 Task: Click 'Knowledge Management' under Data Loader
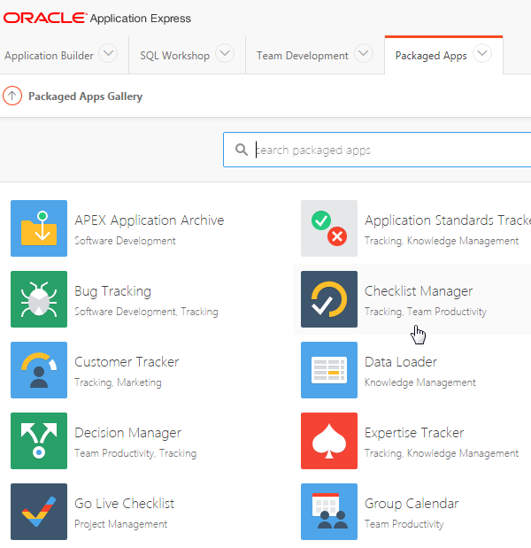419,382
